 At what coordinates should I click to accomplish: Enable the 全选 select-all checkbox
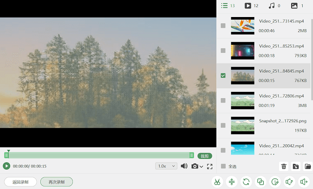pos(223,166)
